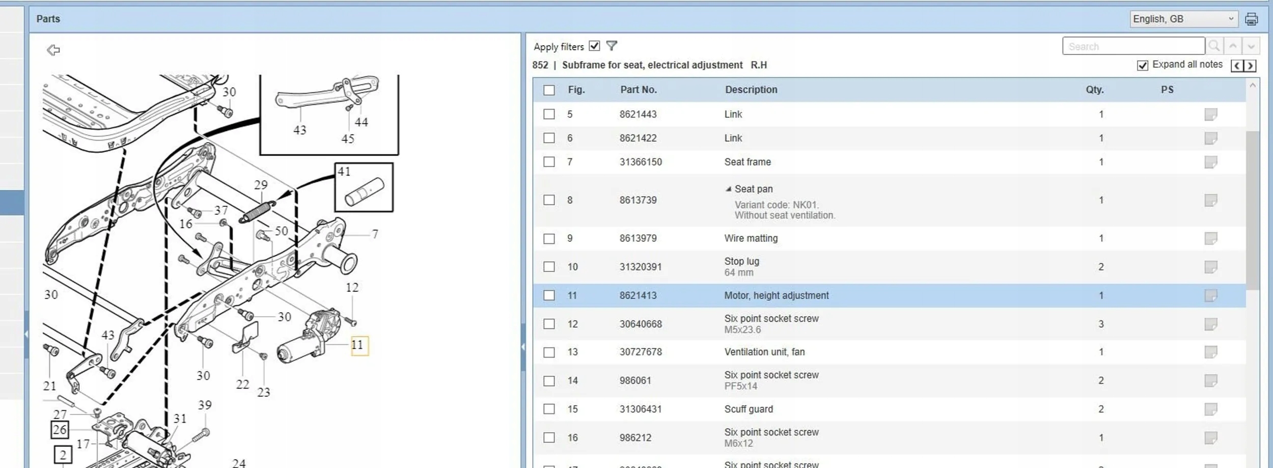
Task: Click callout 11 in the diagram
Action: coord(358,345)
